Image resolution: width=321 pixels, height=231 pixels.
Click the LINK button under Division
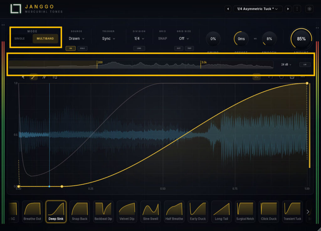139,48
